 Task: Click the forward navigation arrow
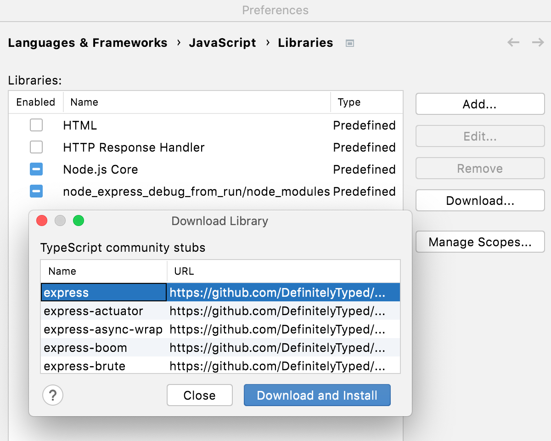click(537, 42)
